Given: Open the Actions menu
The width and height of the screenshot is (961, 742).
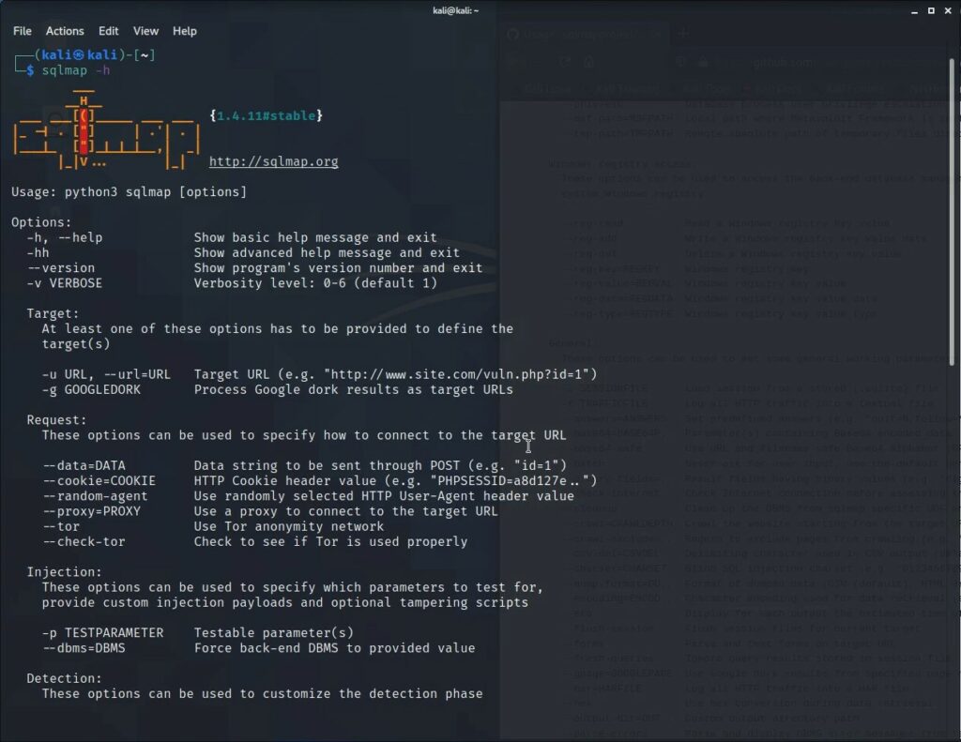Looking at the screenshot, I should [65, 31].
